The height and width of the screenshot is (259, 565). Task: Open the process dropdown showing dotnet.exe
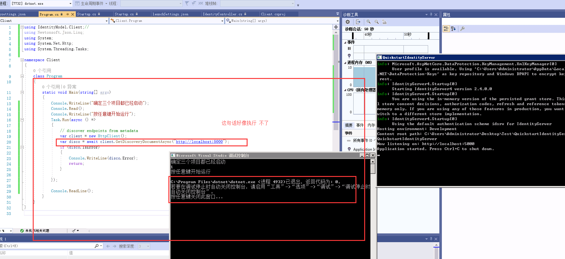[x=70, y=4]
